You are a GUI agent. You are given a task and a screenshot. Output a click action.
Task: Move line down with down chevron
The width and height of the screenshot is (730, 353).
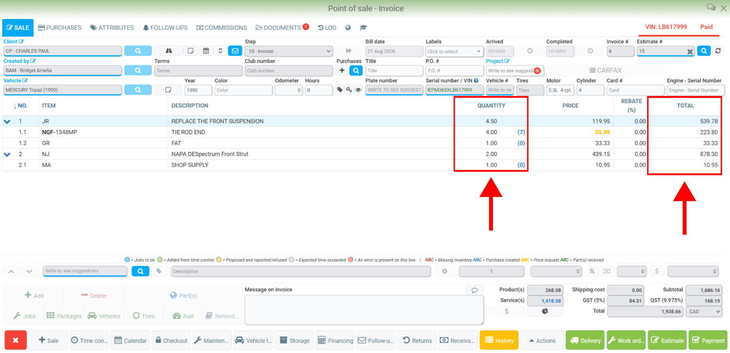(x=29, y=271)
